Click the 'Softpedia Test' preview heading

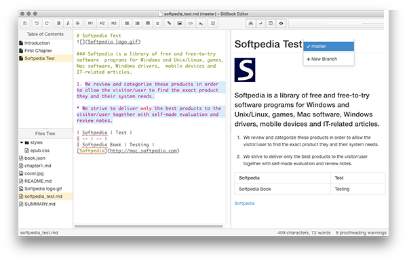[268, 44]
